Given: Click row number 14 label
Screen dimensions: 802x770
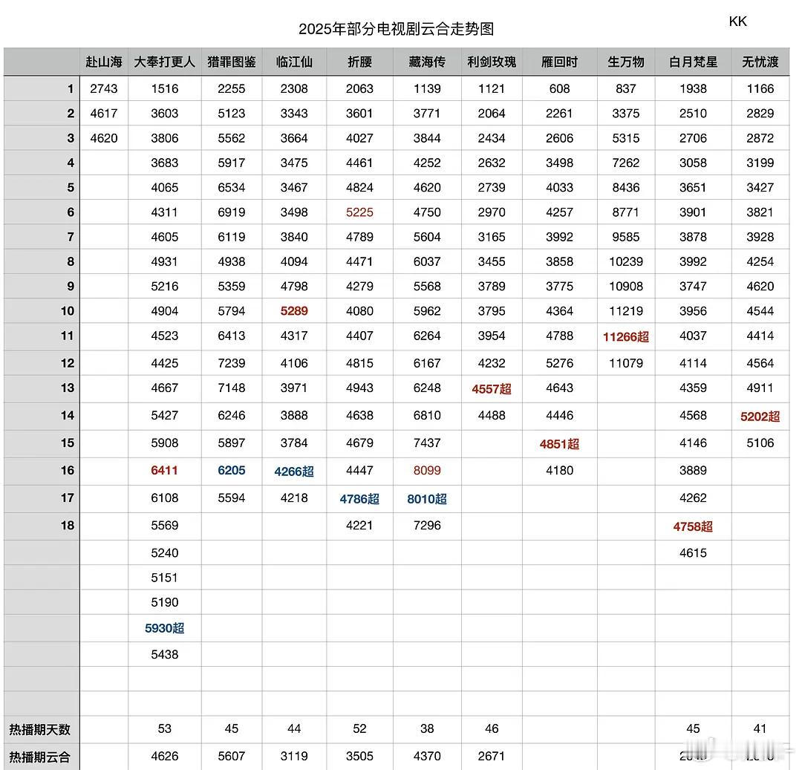Looking at the screenshot, I should (x=68, y=416).
